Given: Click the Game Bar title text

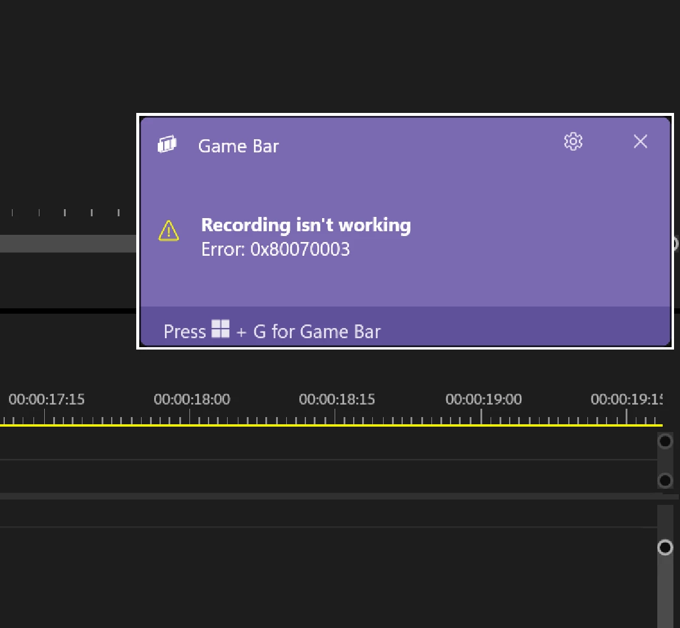Looking at the screenshot, I should 238,146.
